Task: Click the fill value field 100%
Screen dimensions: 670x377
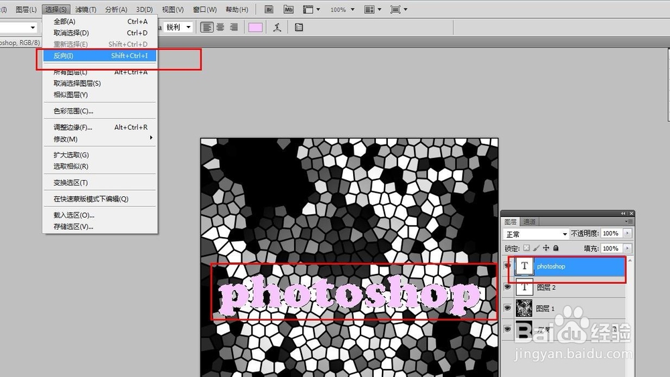Action: tap(612, 248)
